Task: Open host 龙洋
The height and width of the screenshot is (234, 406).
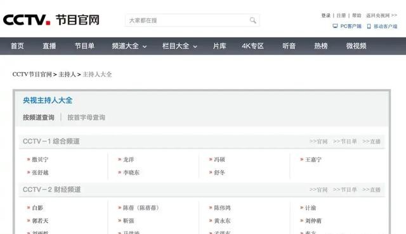Action: (x=128, y=159)
